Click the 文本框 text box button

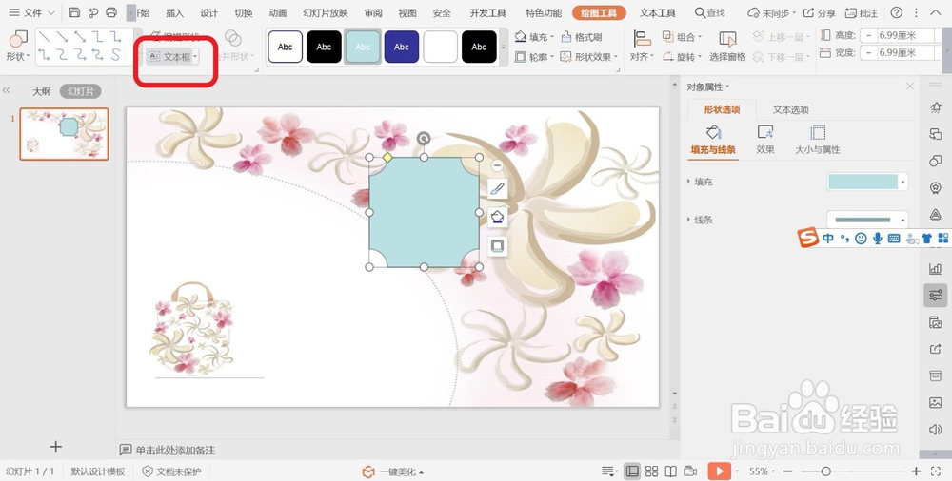(170, 57)
